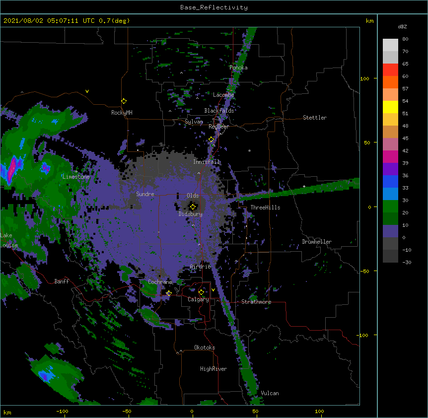Viewport: 428px width, 418px height.
Task: Click the Innisfail city label
Action: [x=207, y=162]
